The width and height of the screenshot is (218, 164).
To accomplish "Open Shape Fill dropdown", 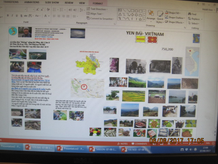I will (x=173, y=13).
